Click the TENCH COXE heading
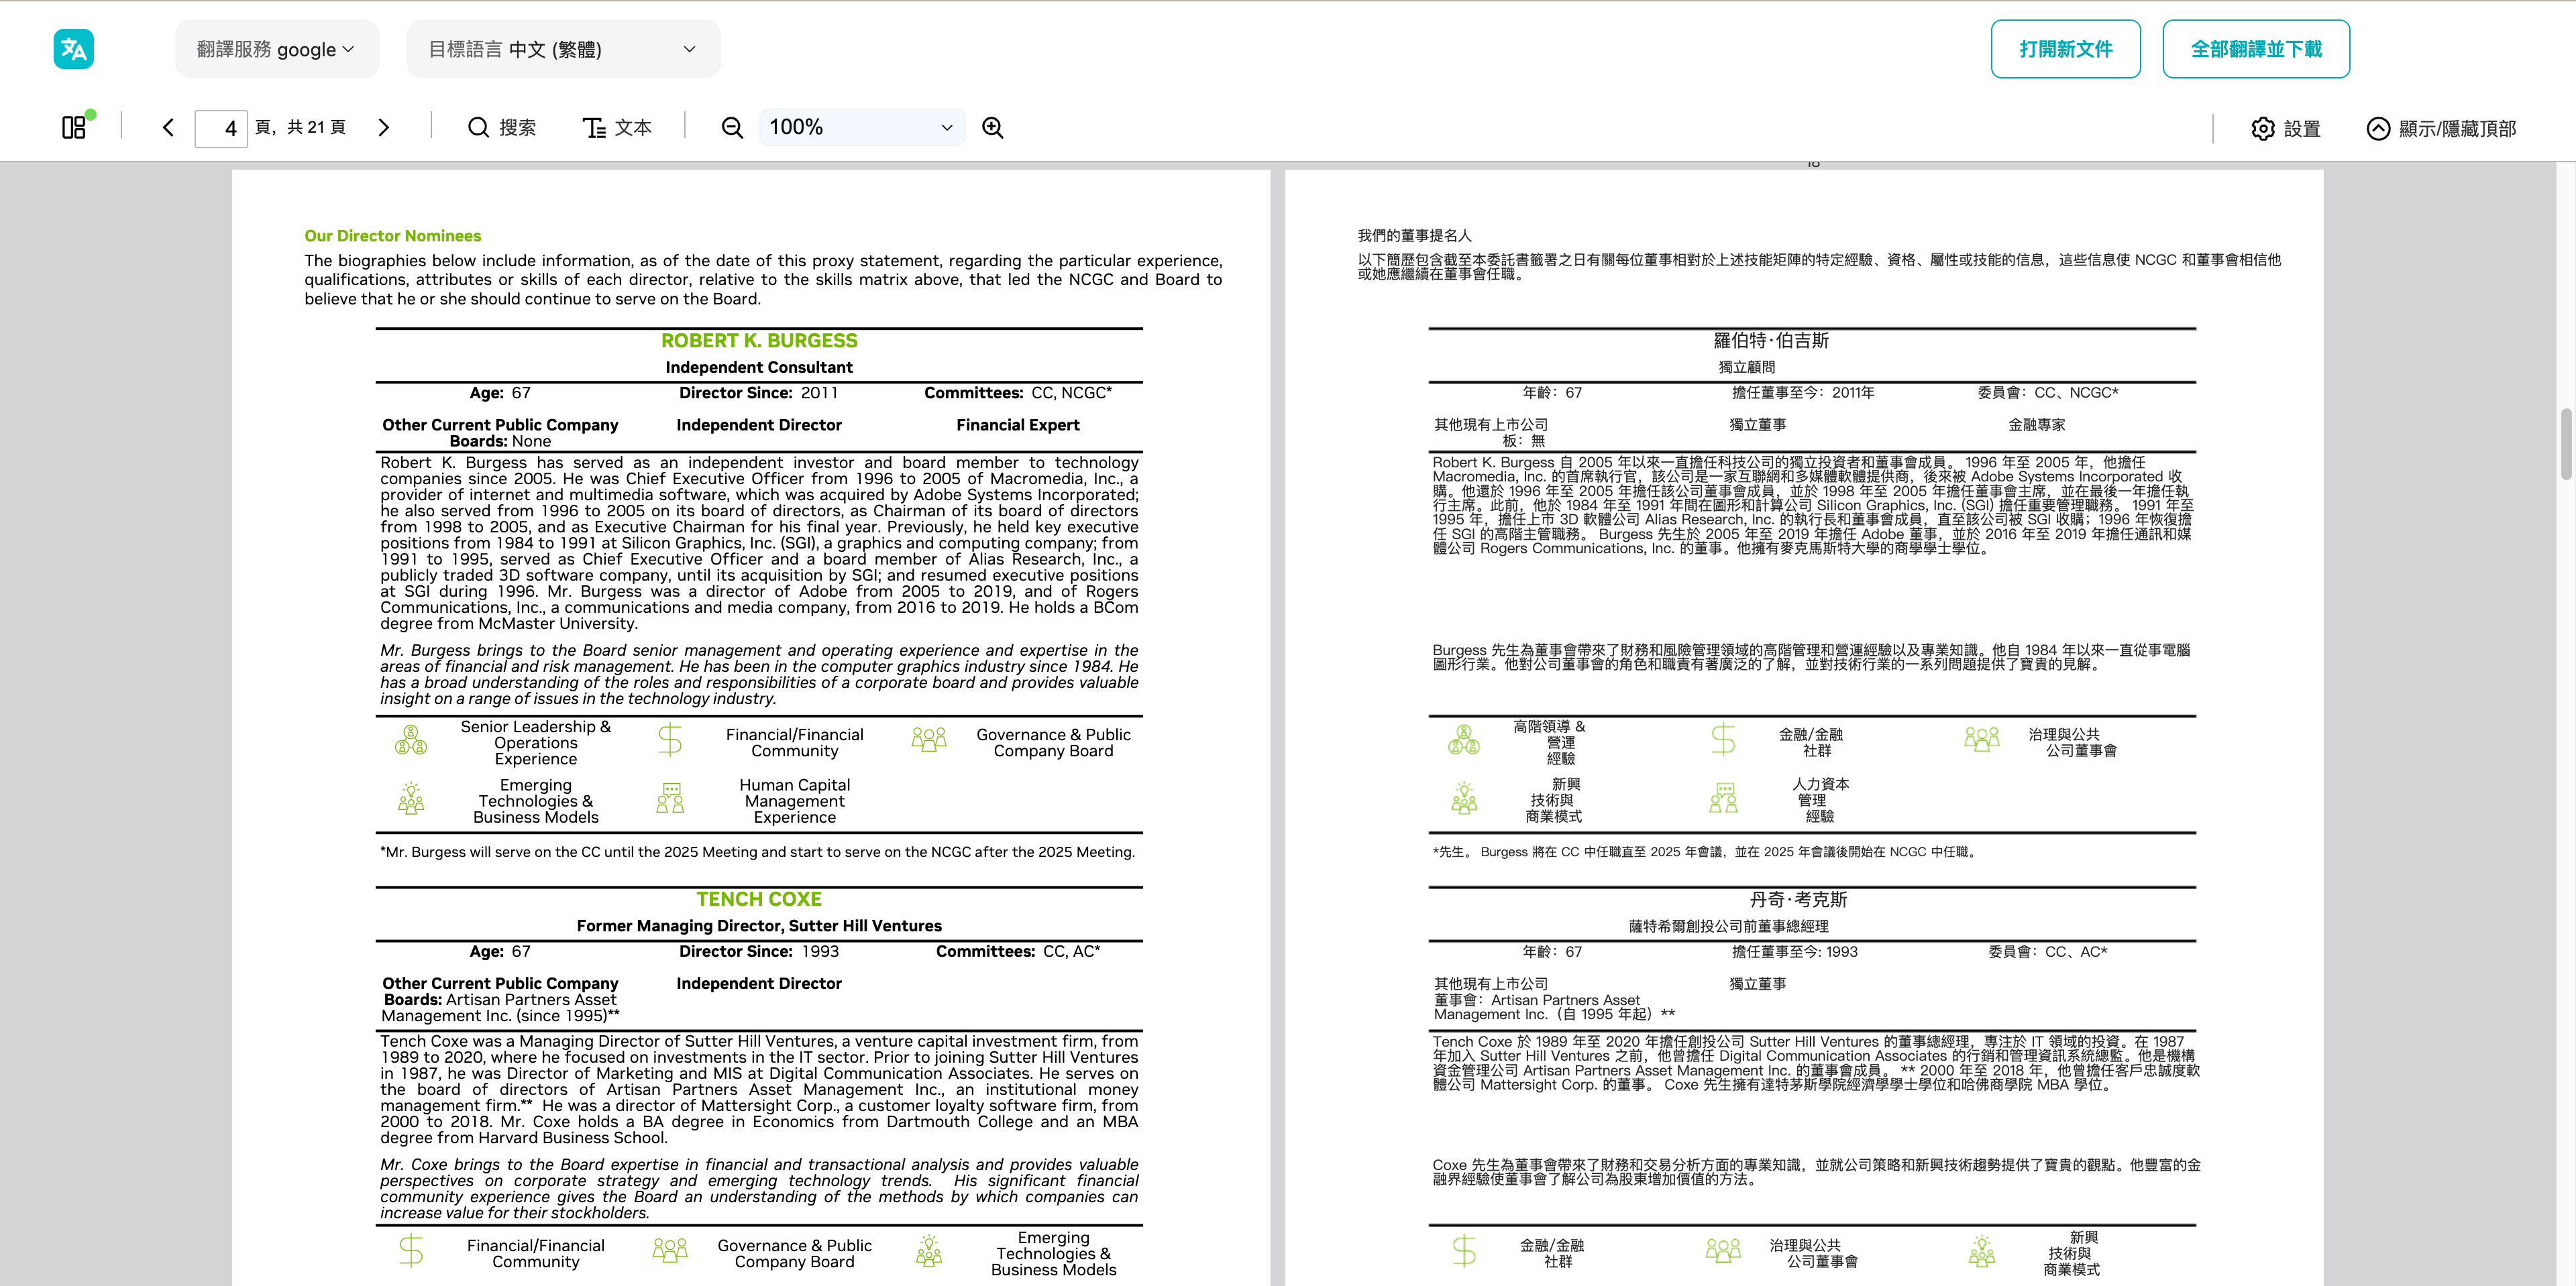The height and width of the screenshot is (1286, 2576). pyautogui.click(x=759, y=899)
